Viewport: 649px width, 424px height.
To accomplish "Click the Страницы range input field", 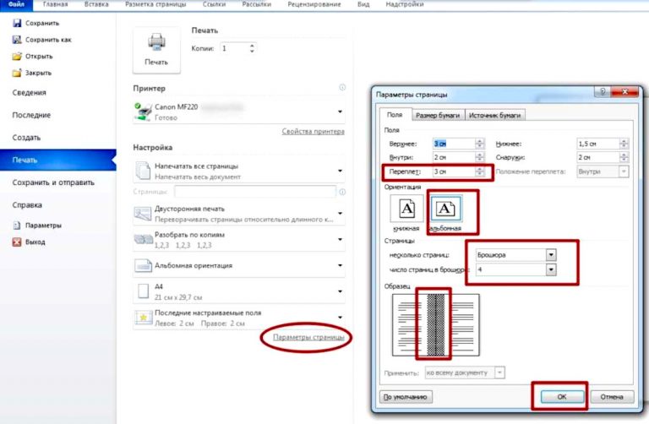I will point(255,192).
